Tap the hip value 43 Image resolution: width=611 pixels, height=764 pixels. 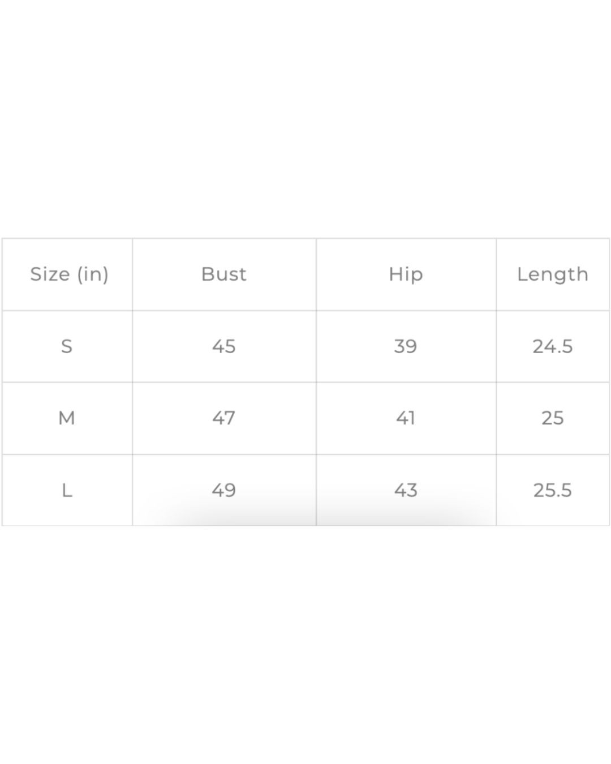(x=406, y=490)
